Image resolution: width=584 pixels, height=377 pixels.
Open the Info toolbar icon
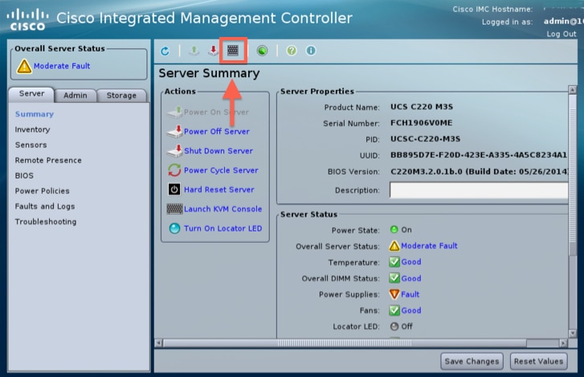[x=311, y=51]
